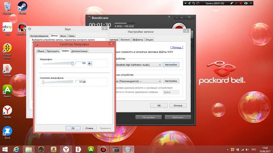Viewport: 273px width, 153px height.
Task: Click the microphone boost 0.0 дБ field
Action: pyautogui.click(x=81, y=82)
